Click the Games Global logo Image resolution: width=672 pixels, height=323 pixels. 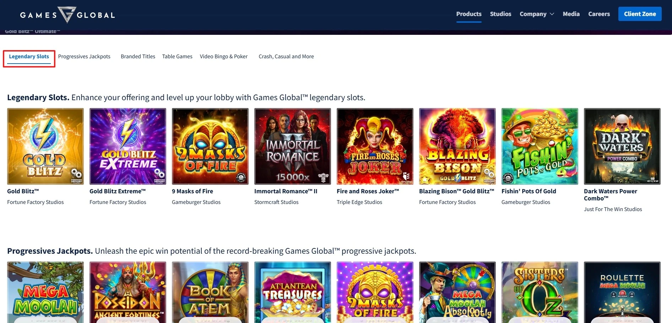click(x=67, y=15)
